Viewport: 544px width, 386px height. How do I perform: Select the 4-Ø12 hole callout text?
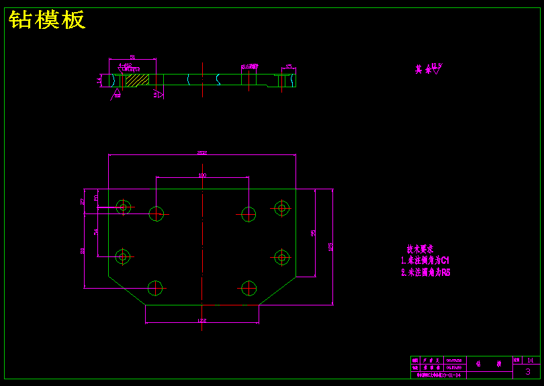pos(125,65)
